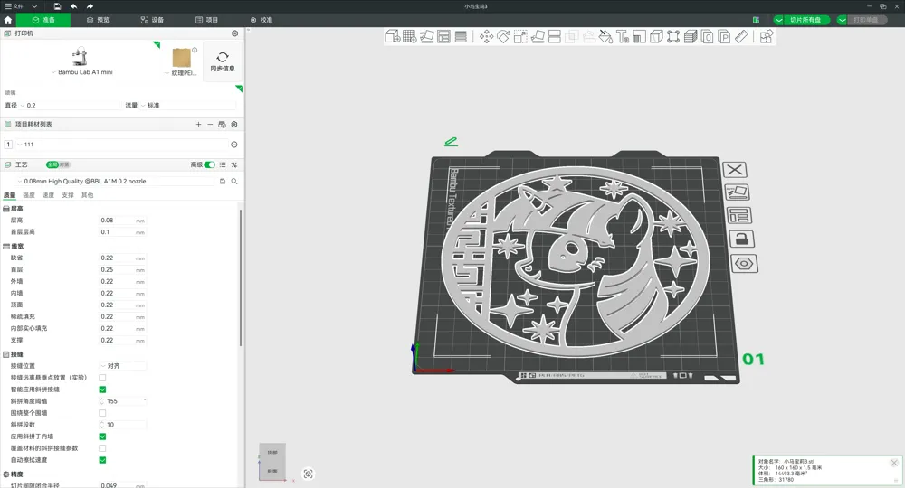The width and height of the screenshot is (905, 488).
Task: Open dropdown arrow beside 切片所有盘
Action: pyautogui.click(x=778, y=20)
